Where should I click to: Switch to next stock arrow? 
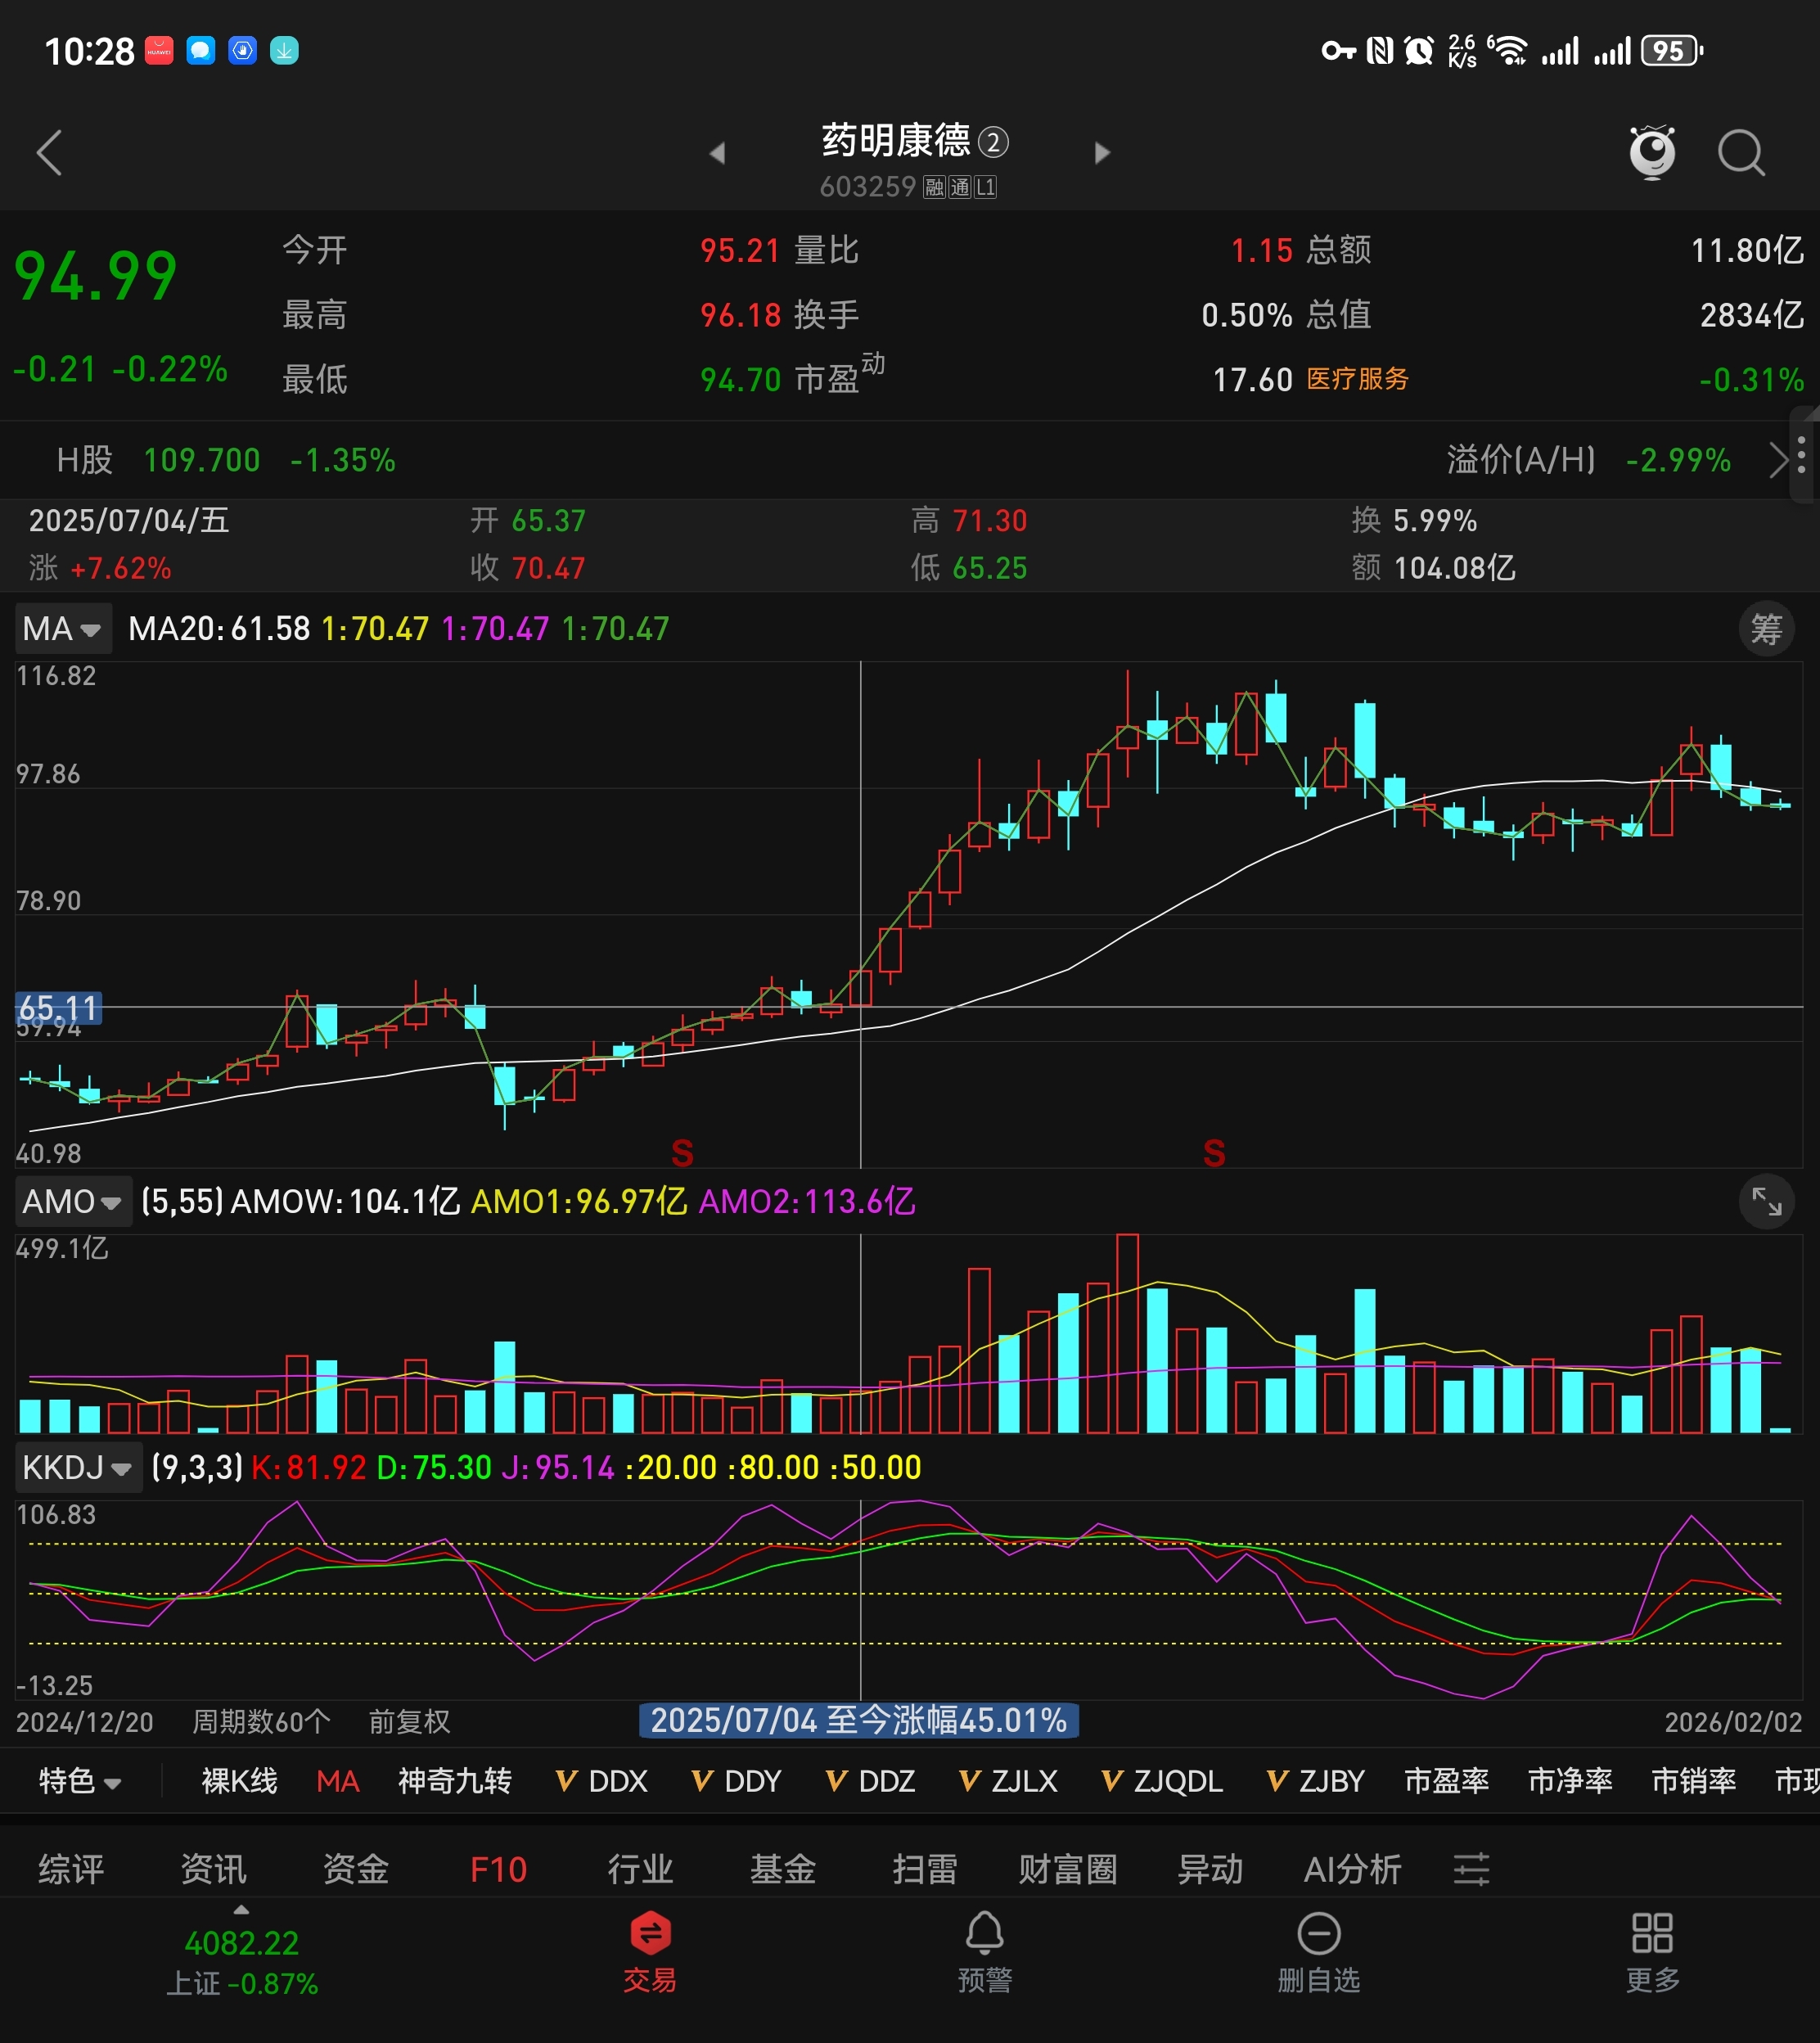[x=1102, y=153]
